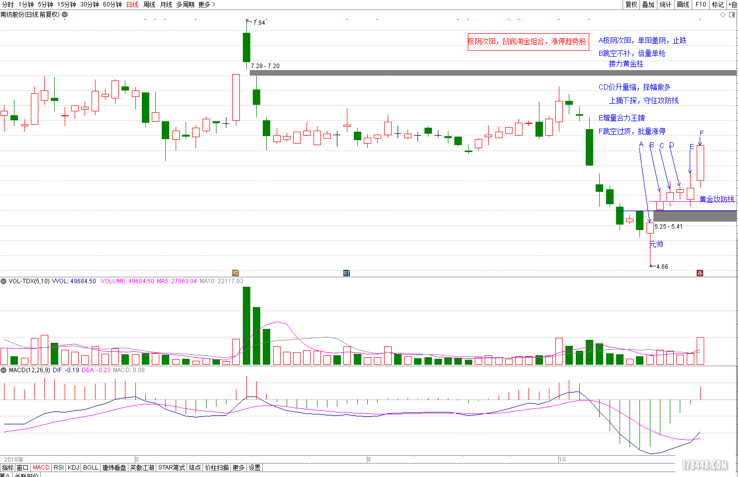Click the MACD(12,26,9) indicator title

point(29,370)
